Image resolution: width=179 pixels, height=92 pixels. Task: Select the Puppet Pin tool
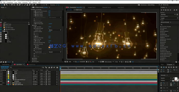[x=36, y=5]
